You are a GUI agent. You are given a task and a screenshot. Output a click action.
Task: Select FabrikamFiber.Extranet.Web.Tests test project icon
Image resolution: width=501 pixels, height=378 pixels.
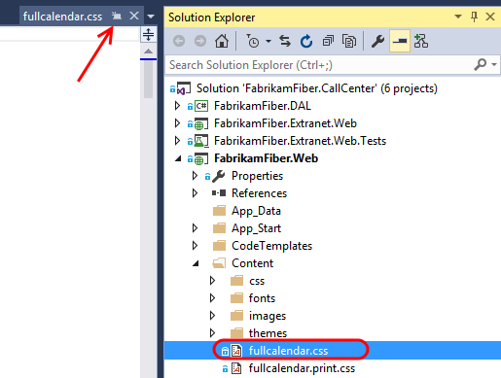(x=201, y=141)
